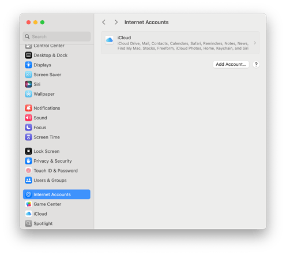Select the Sound label in sidebar

click(x=40, y=118)
